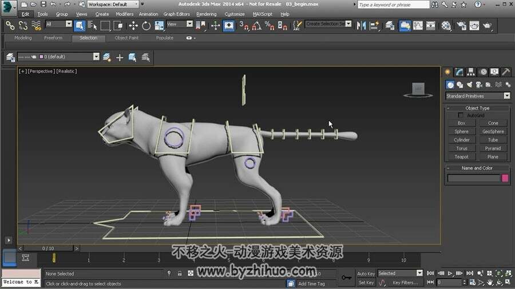
Task: Click the Torus button
Action: coord(461,148)
